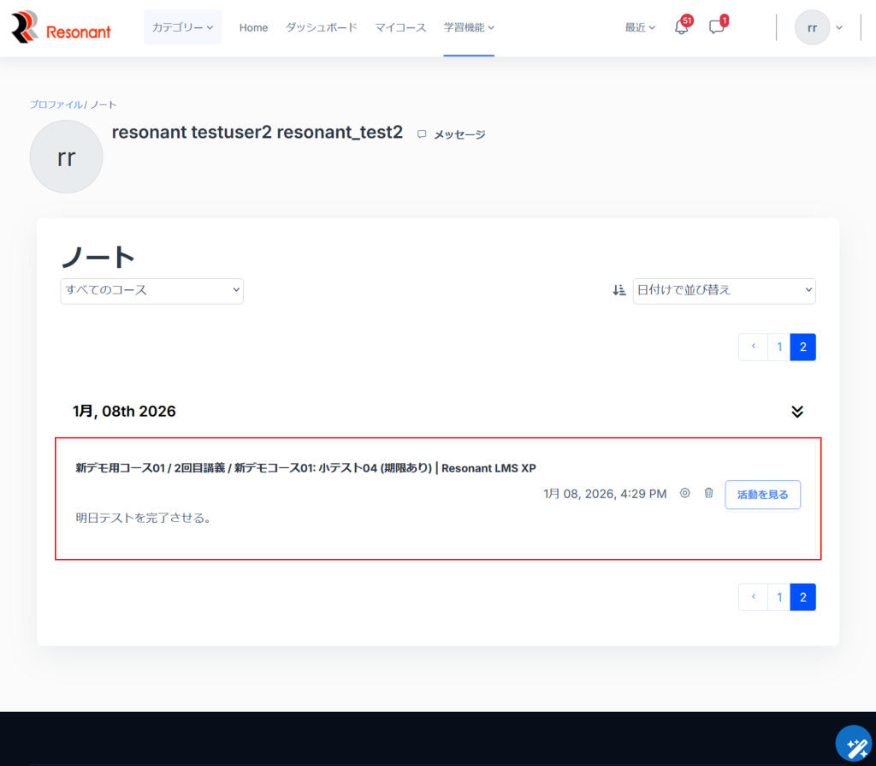Go to page 1 in top pagination
876x766 pixels.
pos(778,347)
